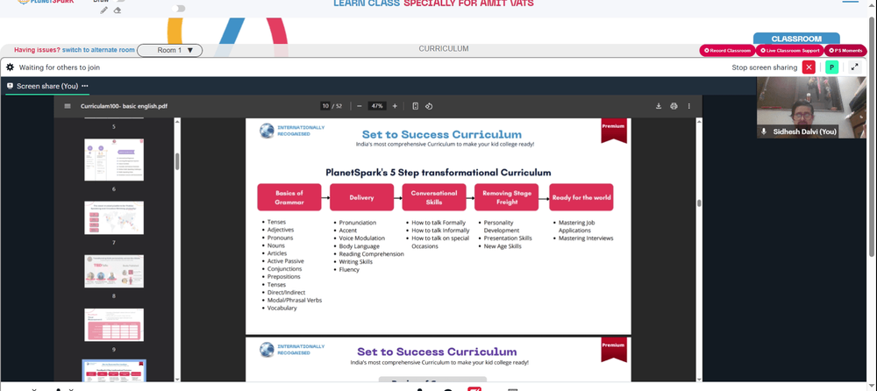Viewport: 877px width, 391px height.
Task: Click the Delivery step box
Action: point(361,197)
